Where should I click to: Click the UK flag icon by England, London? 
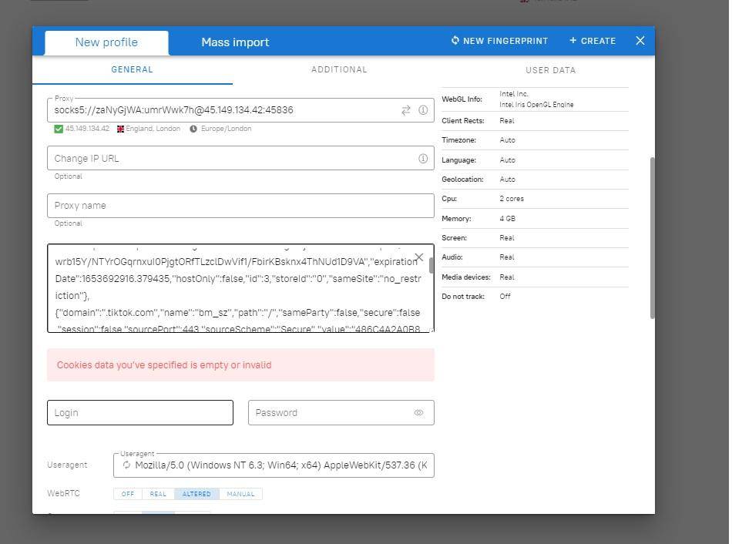click(120, 129)
